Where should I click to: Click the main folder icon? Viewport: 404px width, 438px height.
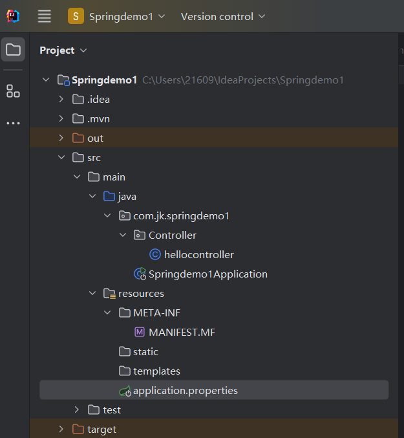coord(94,177)
